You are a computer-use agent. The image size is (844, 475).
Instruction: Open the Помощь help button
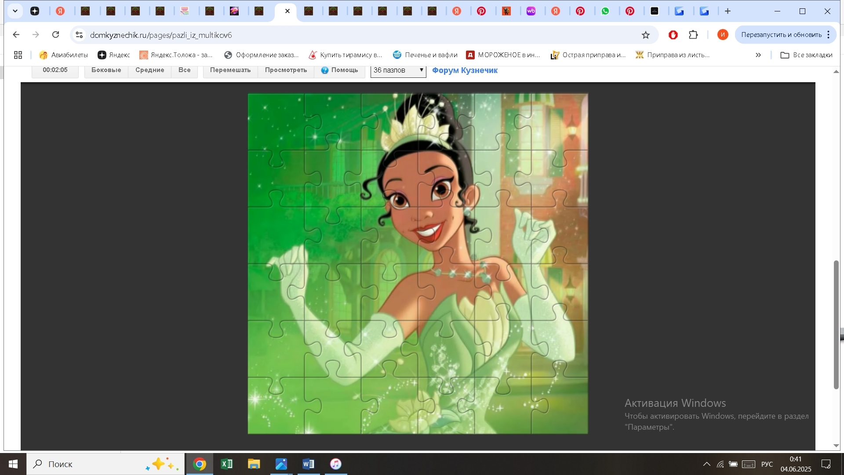click(x=340, y=70)
